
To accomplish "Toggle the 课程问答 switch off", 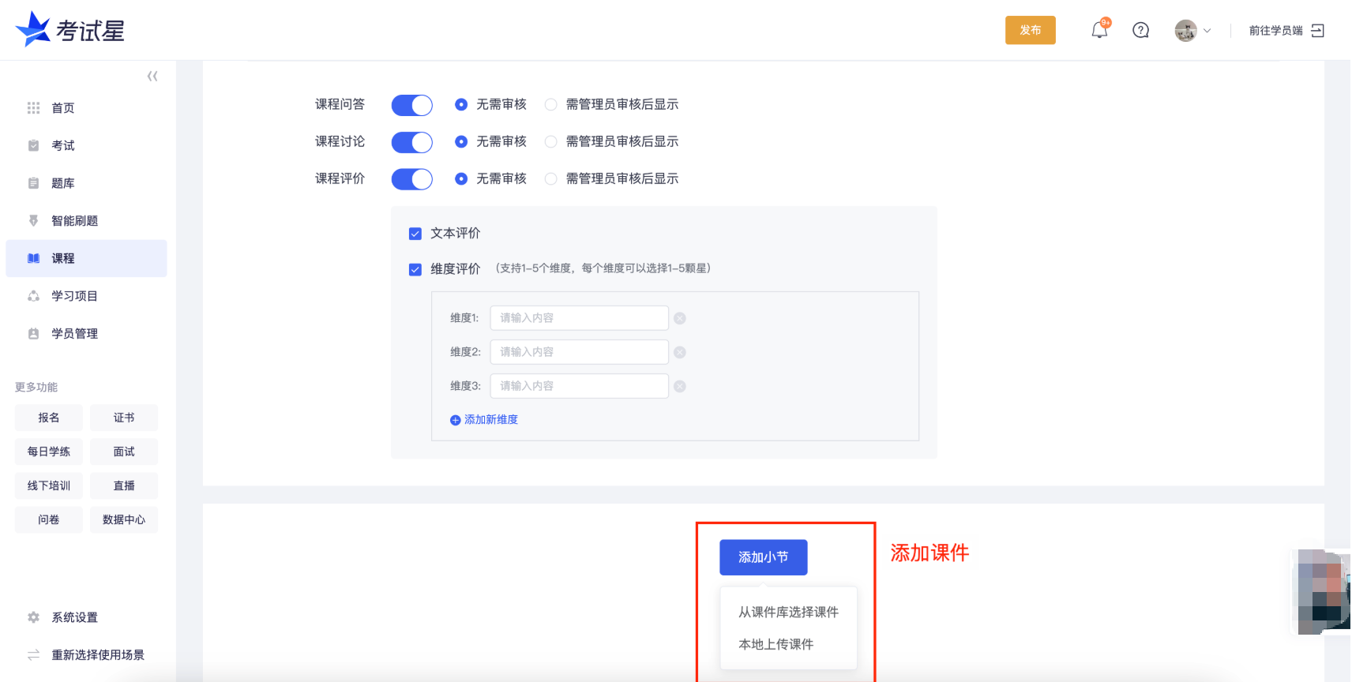I will [x=411, y=105].
